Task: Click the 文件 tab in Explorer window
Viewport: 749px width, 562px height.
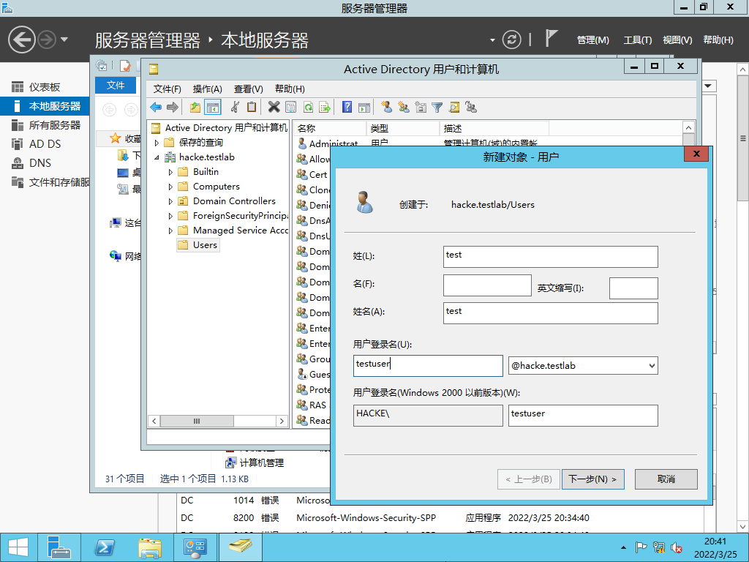Action: tap(116, 85)
